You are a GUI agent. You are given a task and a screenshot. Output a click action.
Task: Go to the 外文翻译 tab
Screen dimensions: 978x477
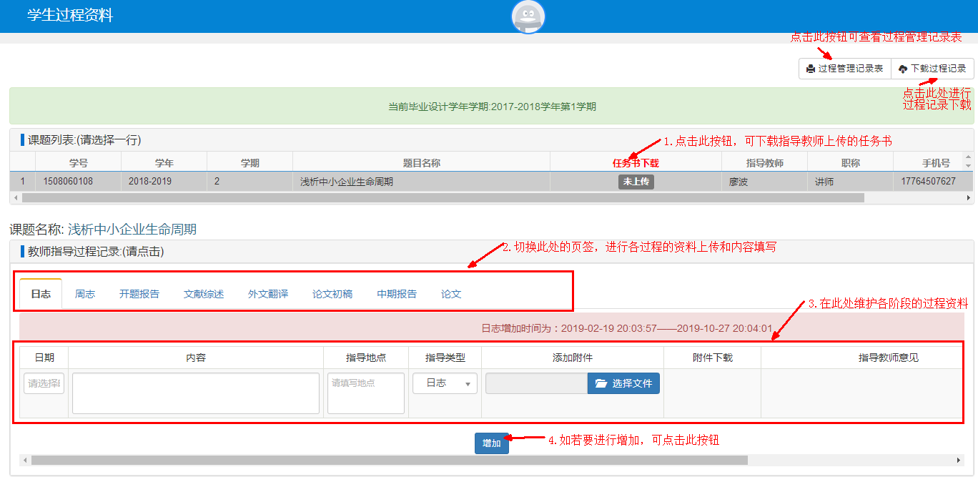pos(268,294)
